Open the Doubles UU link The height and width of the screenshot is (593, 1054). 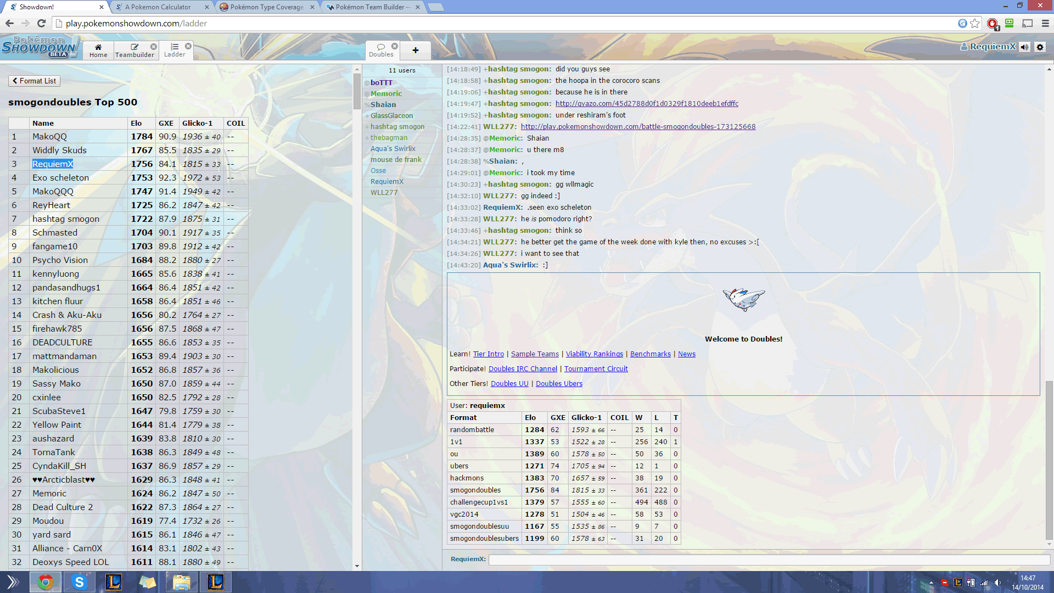coord(509,384)
